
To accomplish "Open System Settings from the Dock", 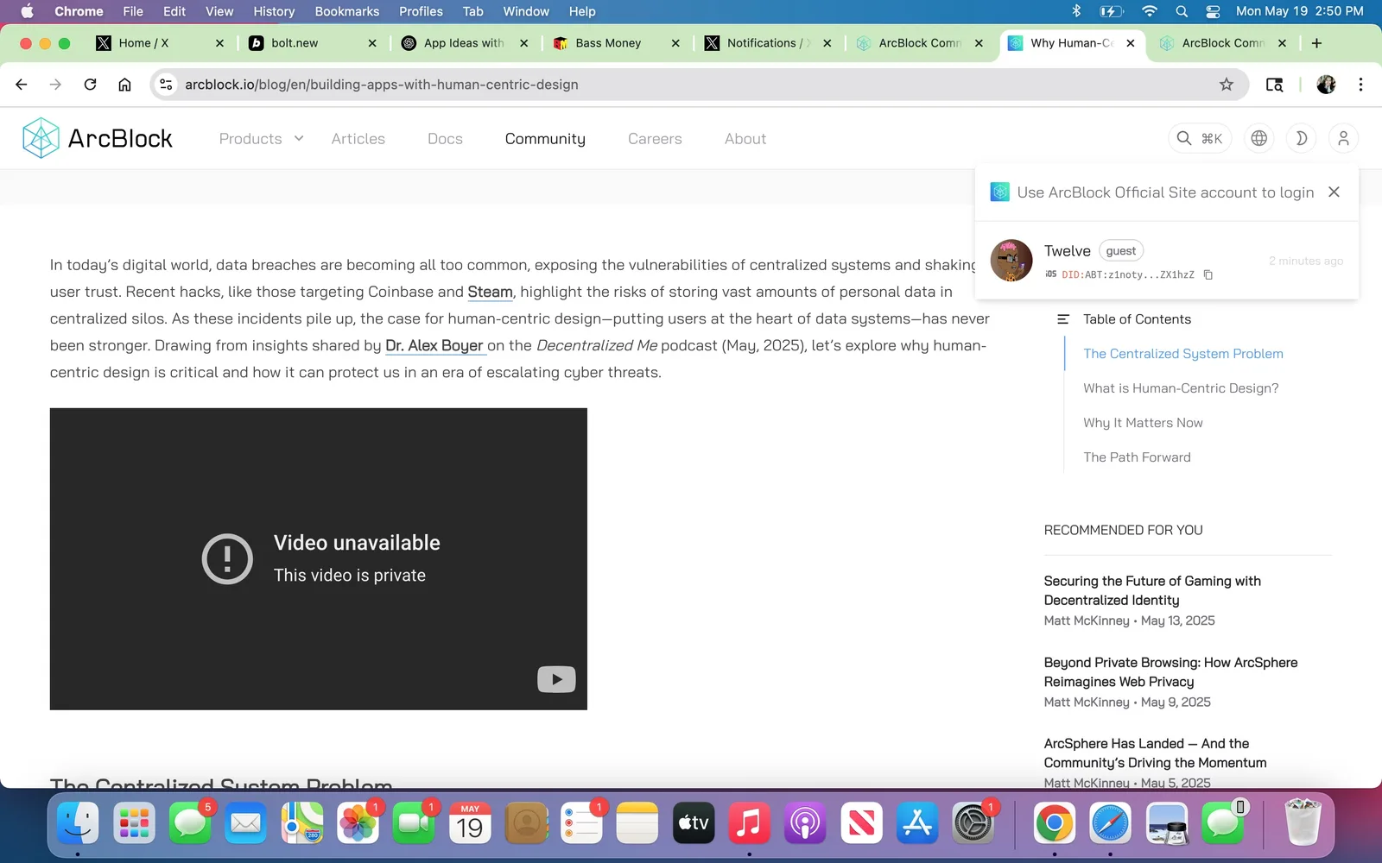I will point(973,823).
